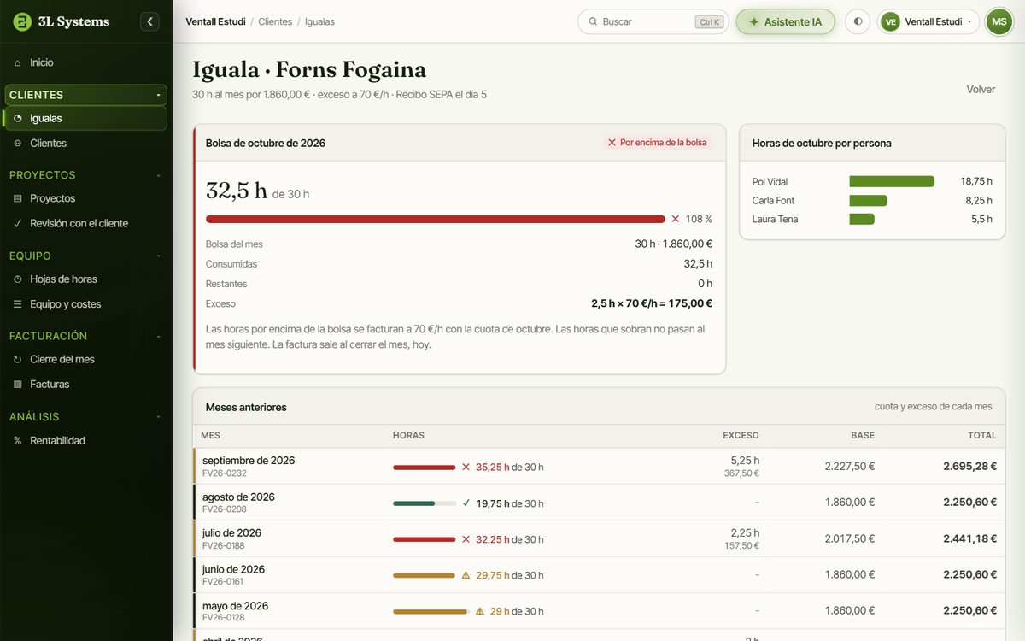
Task: Click the 'Por encima de la bolsa' badge
Action: click(657, 143)
